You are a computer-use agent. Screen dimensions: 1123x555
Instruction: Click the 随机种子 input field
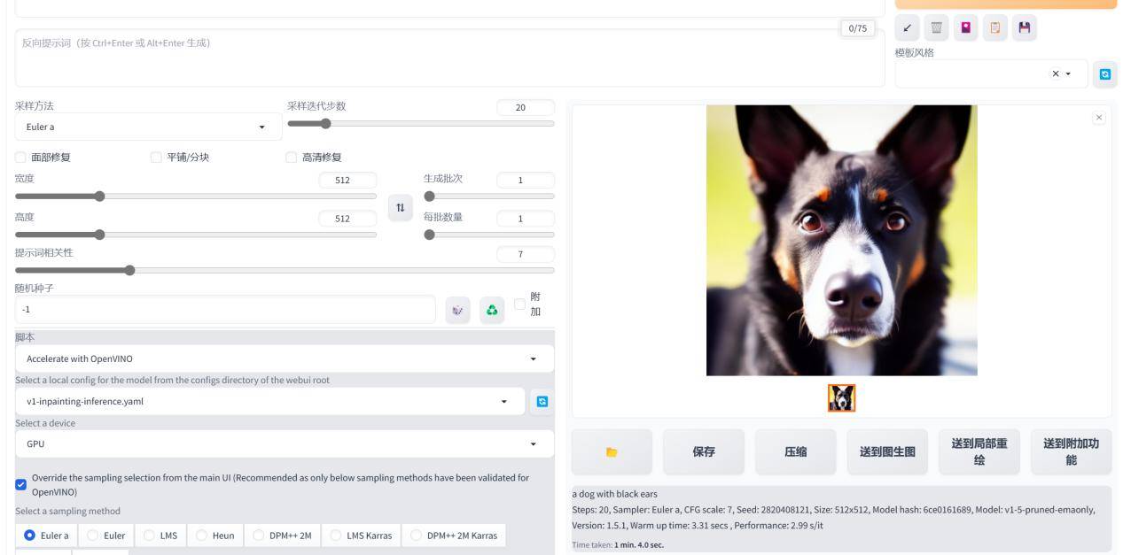(225, 310)
